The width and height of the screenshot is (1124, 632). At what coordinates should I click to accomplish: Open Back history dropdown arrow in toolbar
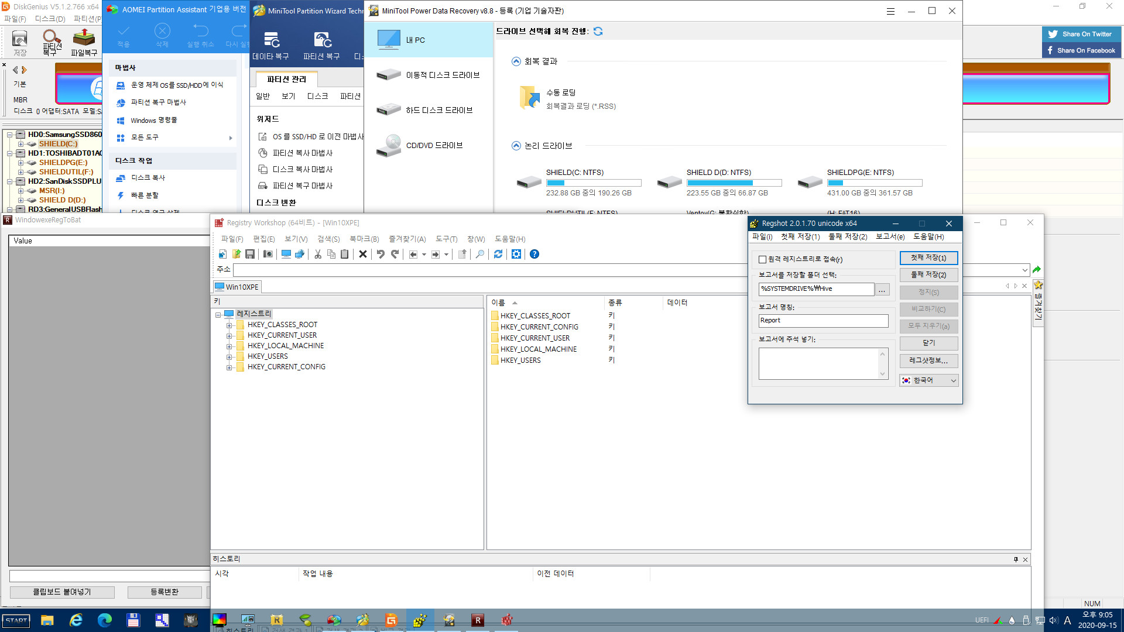click(424, 255)
